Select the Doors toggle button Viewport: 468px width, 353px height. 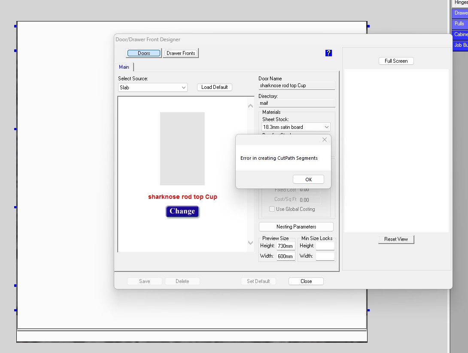144,53
